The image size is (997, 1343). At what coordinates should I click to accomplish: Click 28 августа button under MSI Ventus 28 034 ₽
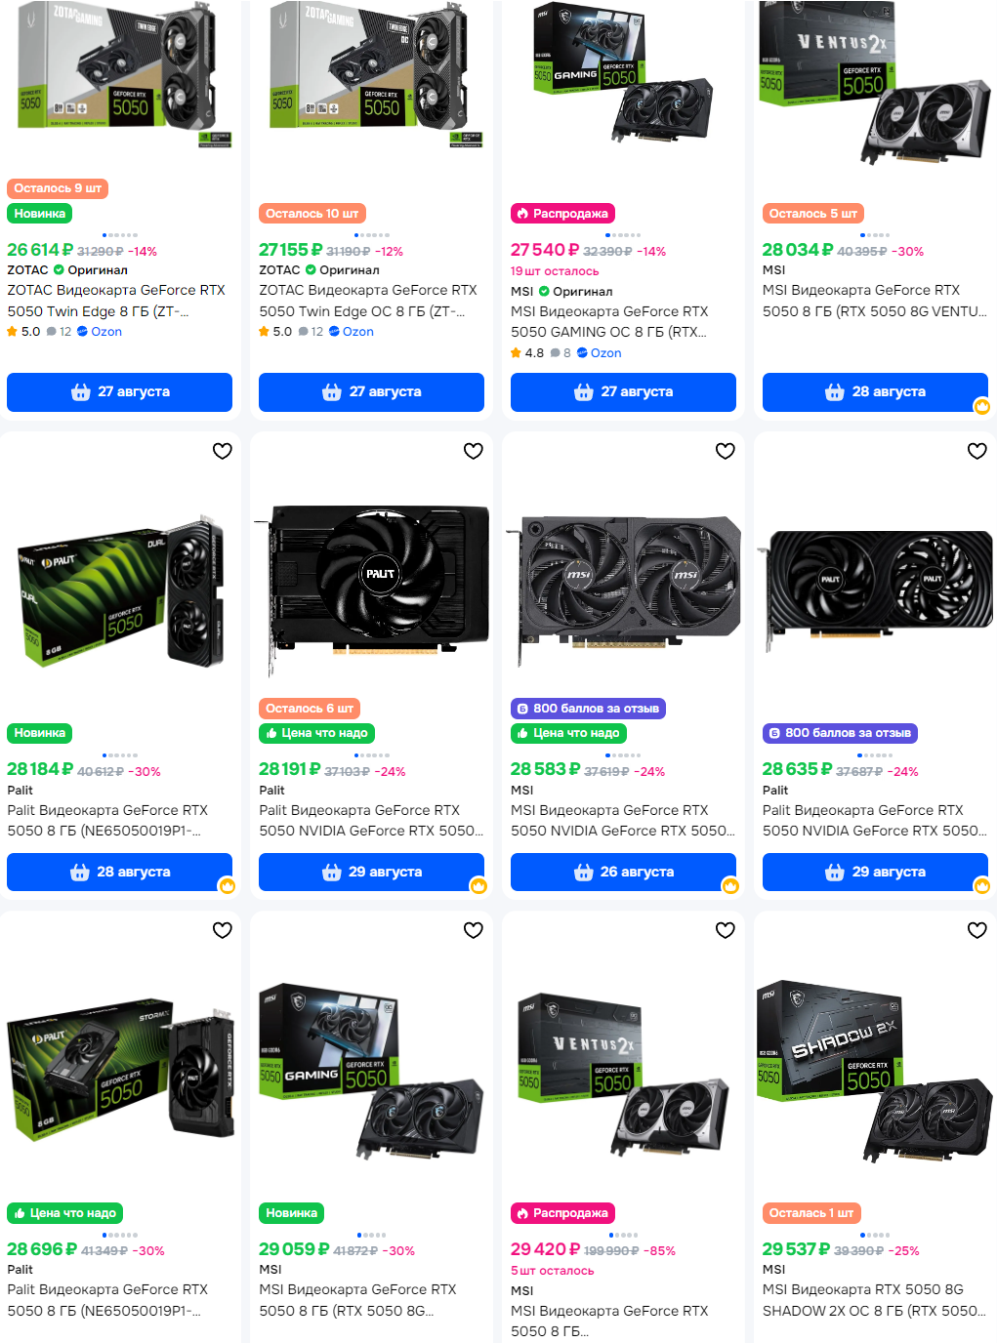(x=875, y=392)
